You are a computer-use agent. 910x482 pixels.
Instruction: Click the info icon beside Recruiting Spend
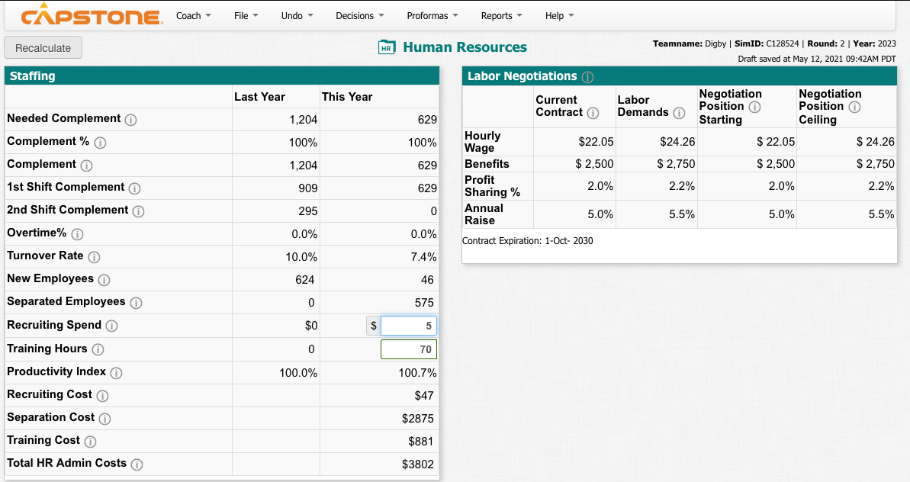pos(111,325)
